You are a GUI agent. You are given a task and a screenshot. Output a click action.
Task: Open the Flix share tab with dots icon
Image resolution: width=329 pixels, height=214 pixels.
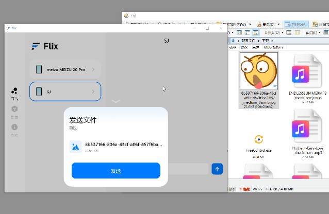click(14, 94)
